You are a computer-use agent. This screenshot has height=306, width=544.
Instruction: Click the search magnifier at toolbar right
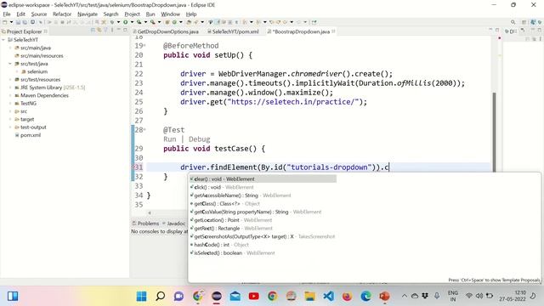513,22
